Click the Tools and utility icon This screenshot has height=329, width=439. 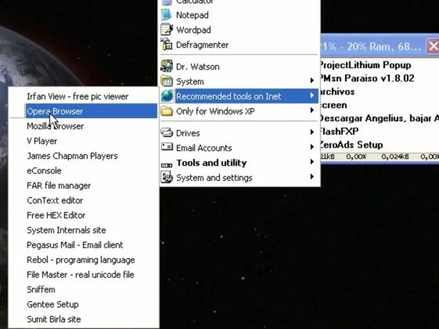(x=167, y=166)
